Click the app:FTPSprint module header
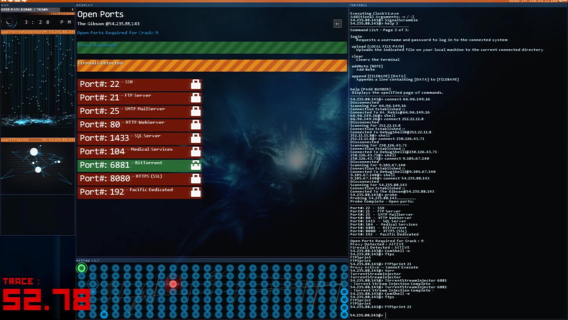 tap(38, 140)
